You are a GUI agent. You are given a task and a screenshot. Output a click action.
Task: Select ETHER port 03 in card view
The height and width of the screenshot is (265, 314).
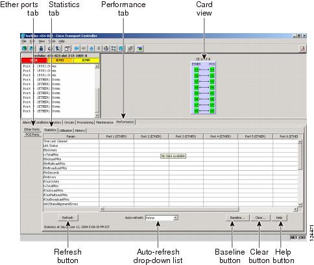(196, 81)
